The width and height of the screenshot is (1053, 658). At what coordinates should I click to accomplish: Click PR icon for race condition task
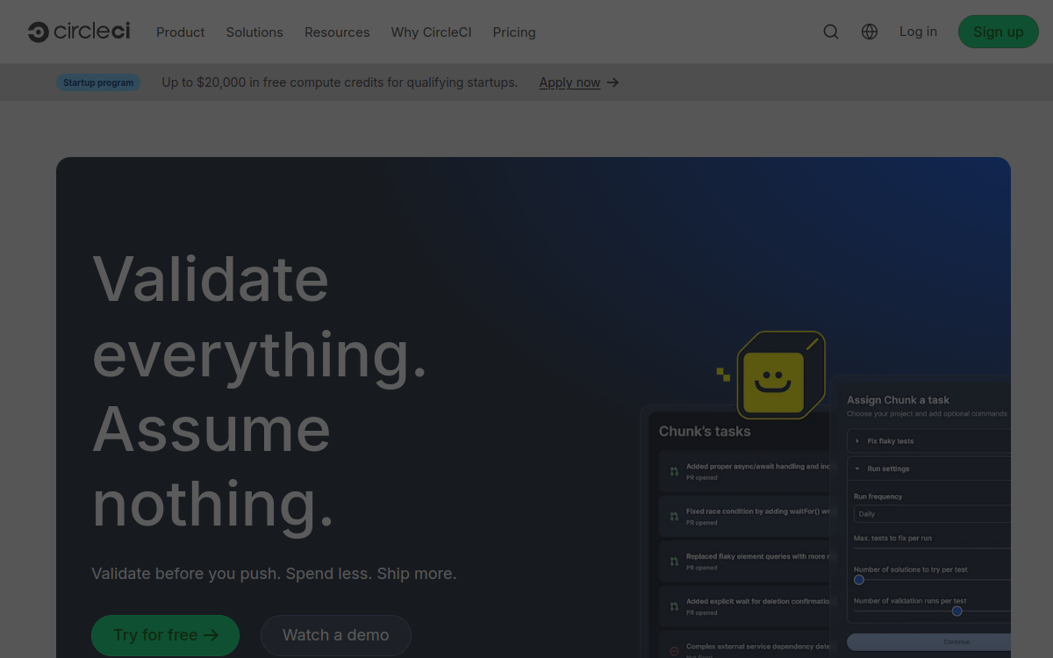pyautogui.click(x=674, y=517)
